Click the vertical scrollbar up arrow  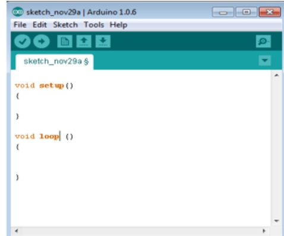tap(277, 75)
